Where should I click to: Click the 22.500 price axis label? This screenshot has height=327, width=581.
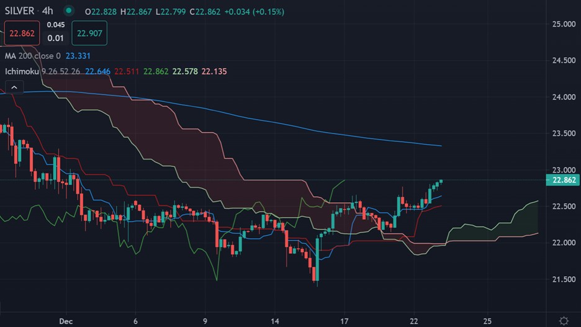click(x=564, y=206)
